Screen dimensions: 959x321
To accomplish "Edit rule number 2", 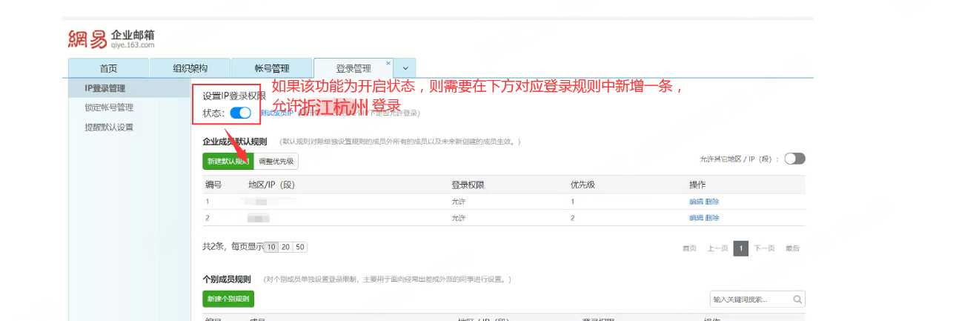I will pos(696,218).
